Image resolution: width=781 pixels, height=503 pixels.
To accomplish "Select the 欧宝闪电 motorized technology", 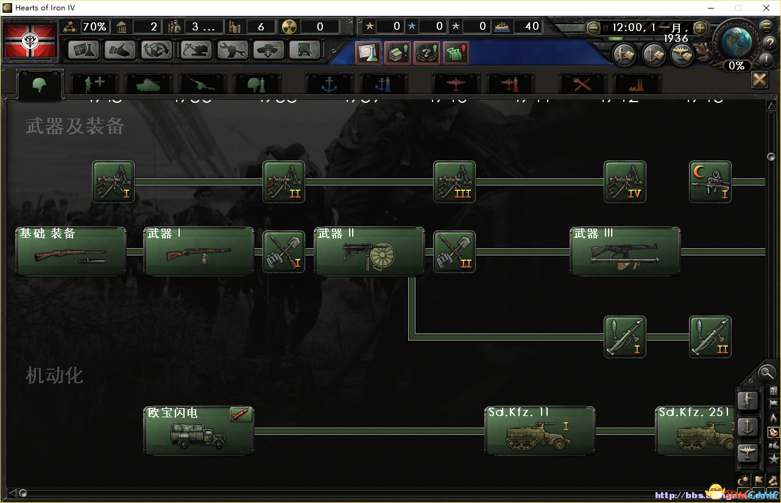I will (199, 431).
